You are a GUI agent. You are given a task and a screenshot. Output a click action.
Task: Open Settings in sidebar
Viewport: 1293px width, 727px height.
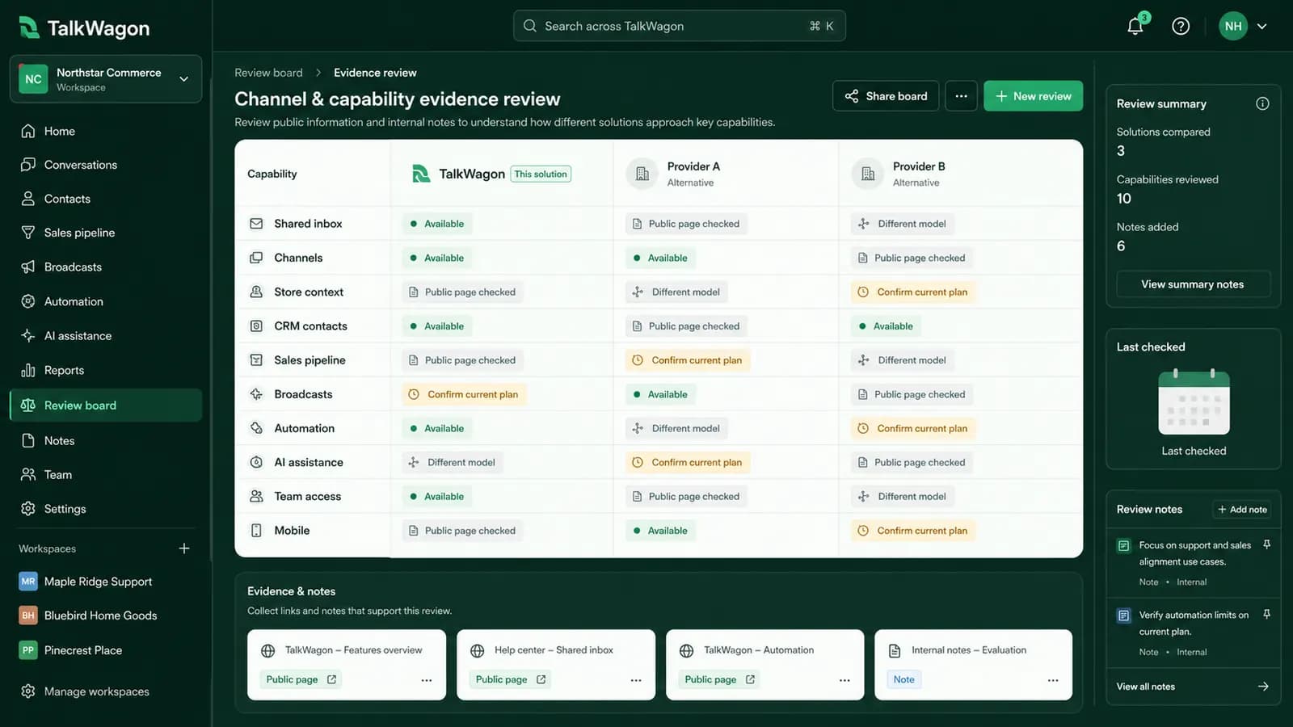(106, 509)
